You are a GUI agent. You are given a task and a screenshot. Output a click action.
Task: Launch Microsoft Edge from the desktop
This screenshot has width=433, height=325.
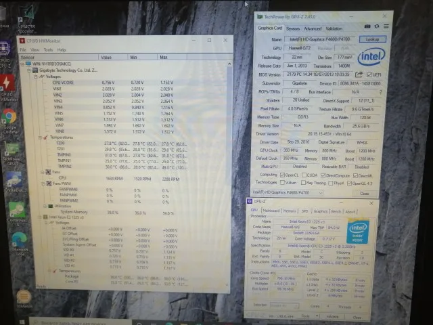[x=20, y=242]
